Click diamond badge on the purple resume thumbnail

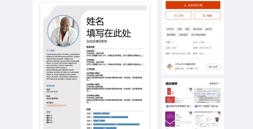190,113
